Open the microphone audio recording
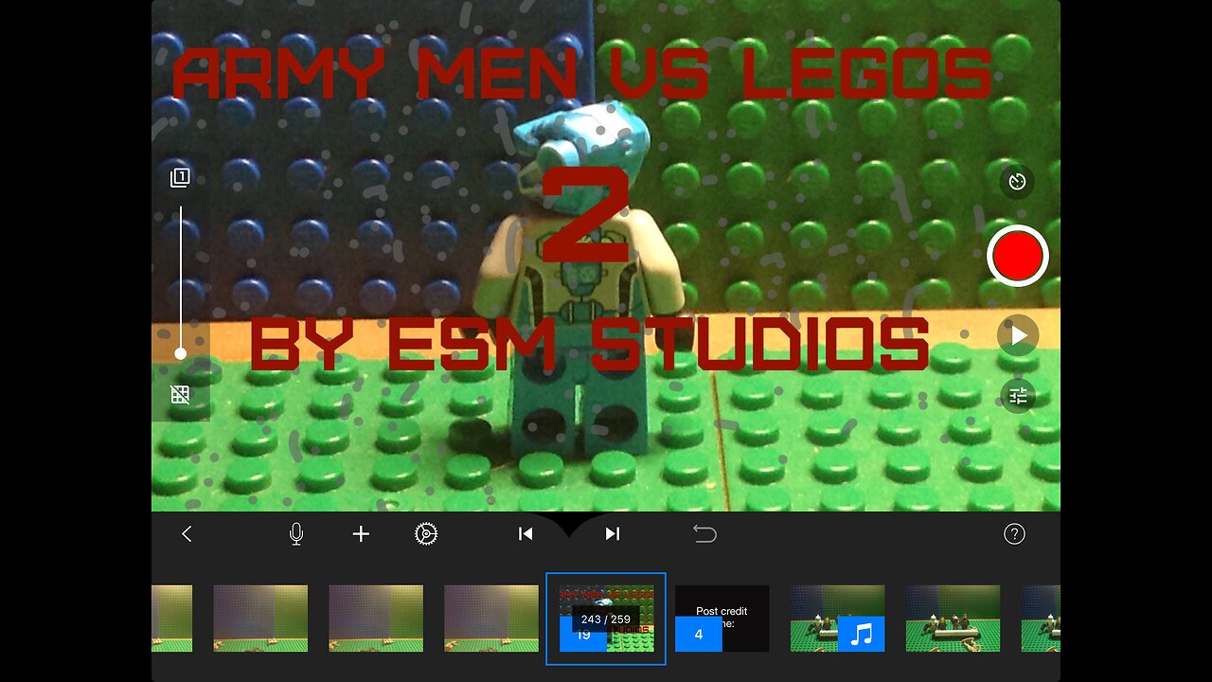The height and width of the screenshot is (682, 1212). pyautogui.click(x=296, y=534)
